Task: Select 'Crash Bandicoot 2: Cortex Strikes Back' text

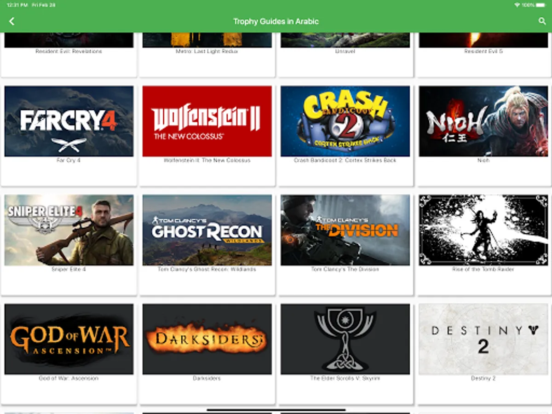Action: (x=345, y=161)
